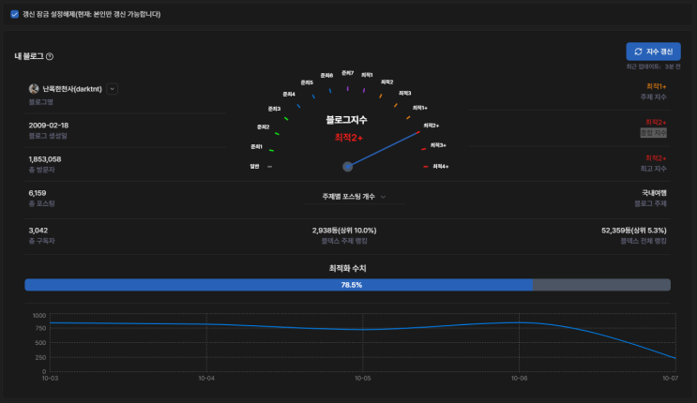697x403 pixels.
Task: Click the 준최1 gauge label
Action: pyautogui.click(x=256, y=146)
